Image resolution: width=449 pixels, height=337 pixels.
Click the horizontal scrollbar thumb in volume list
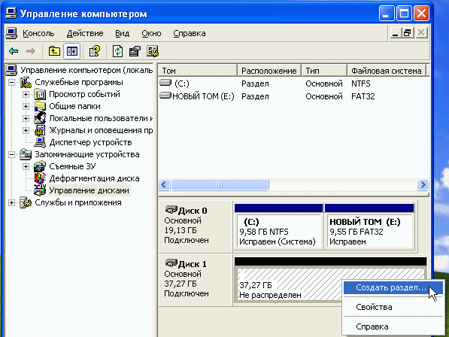pos(220,185)
